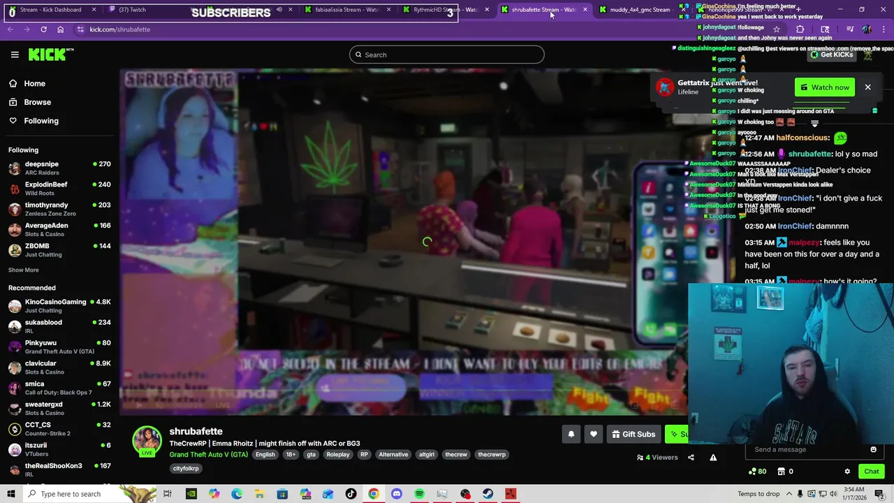Share the stream via share icon
The width and height of the screenshot is (894, 503).
691,458
